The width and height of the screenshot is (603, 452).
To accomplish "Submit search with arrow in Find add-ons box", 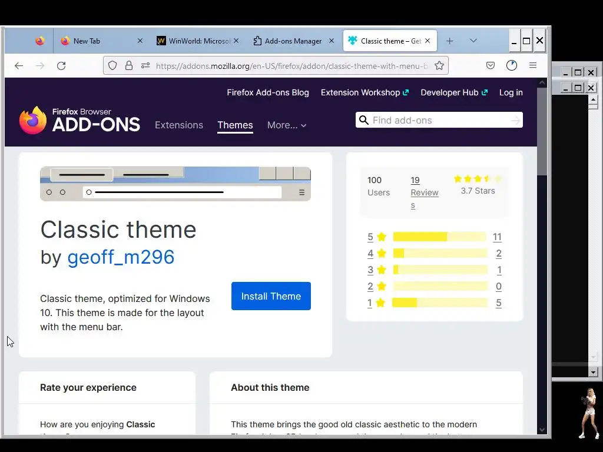I will (x=515, y=121).
